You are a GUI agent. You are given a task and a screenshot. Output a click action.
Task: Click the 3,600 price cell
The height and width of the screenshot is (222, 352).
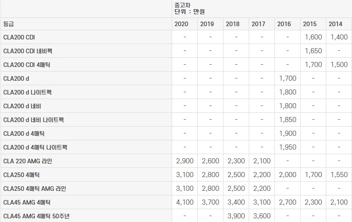pyautogui.click(x=262, y=216)
